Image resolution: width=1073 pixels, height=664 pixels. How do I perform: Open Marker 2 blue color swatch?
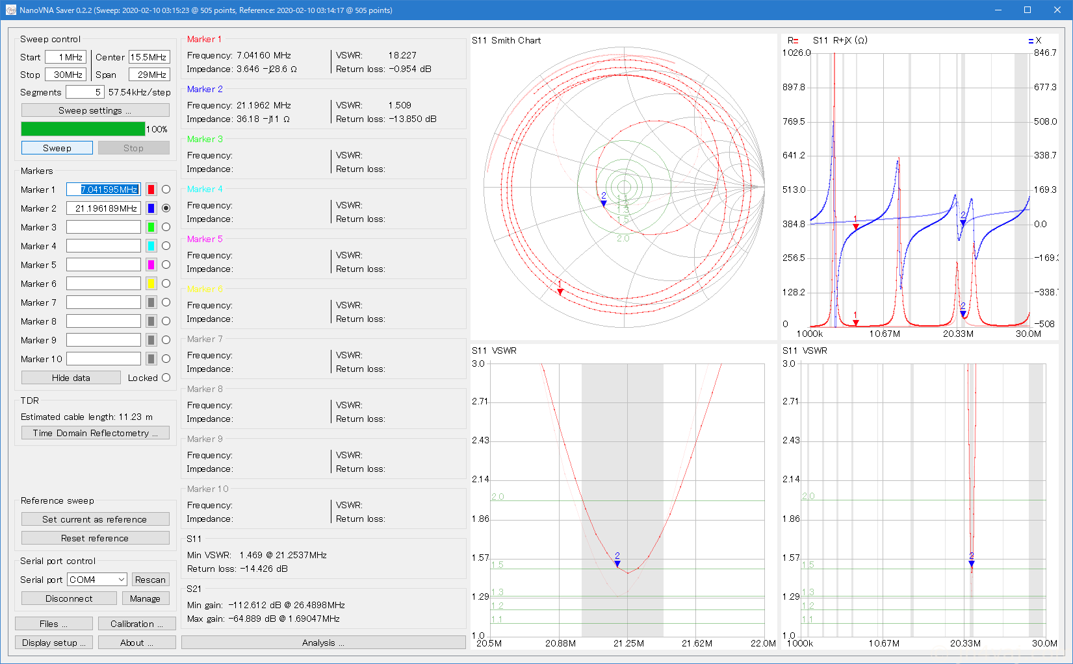tap(151, 208)
